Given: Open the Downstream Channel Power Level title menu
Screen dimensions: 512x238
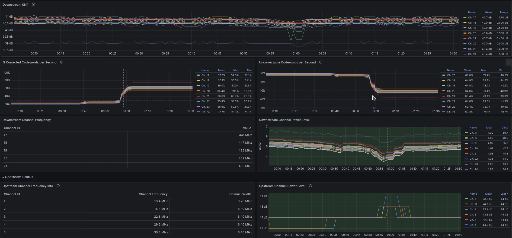Looking at the screenshot, I should [x=284, y=120].
